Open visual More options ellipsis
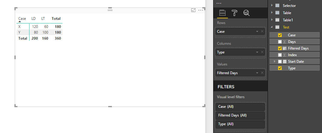This screenshot has height=133, width=322. pyautogui.click(x=201, y=10)
